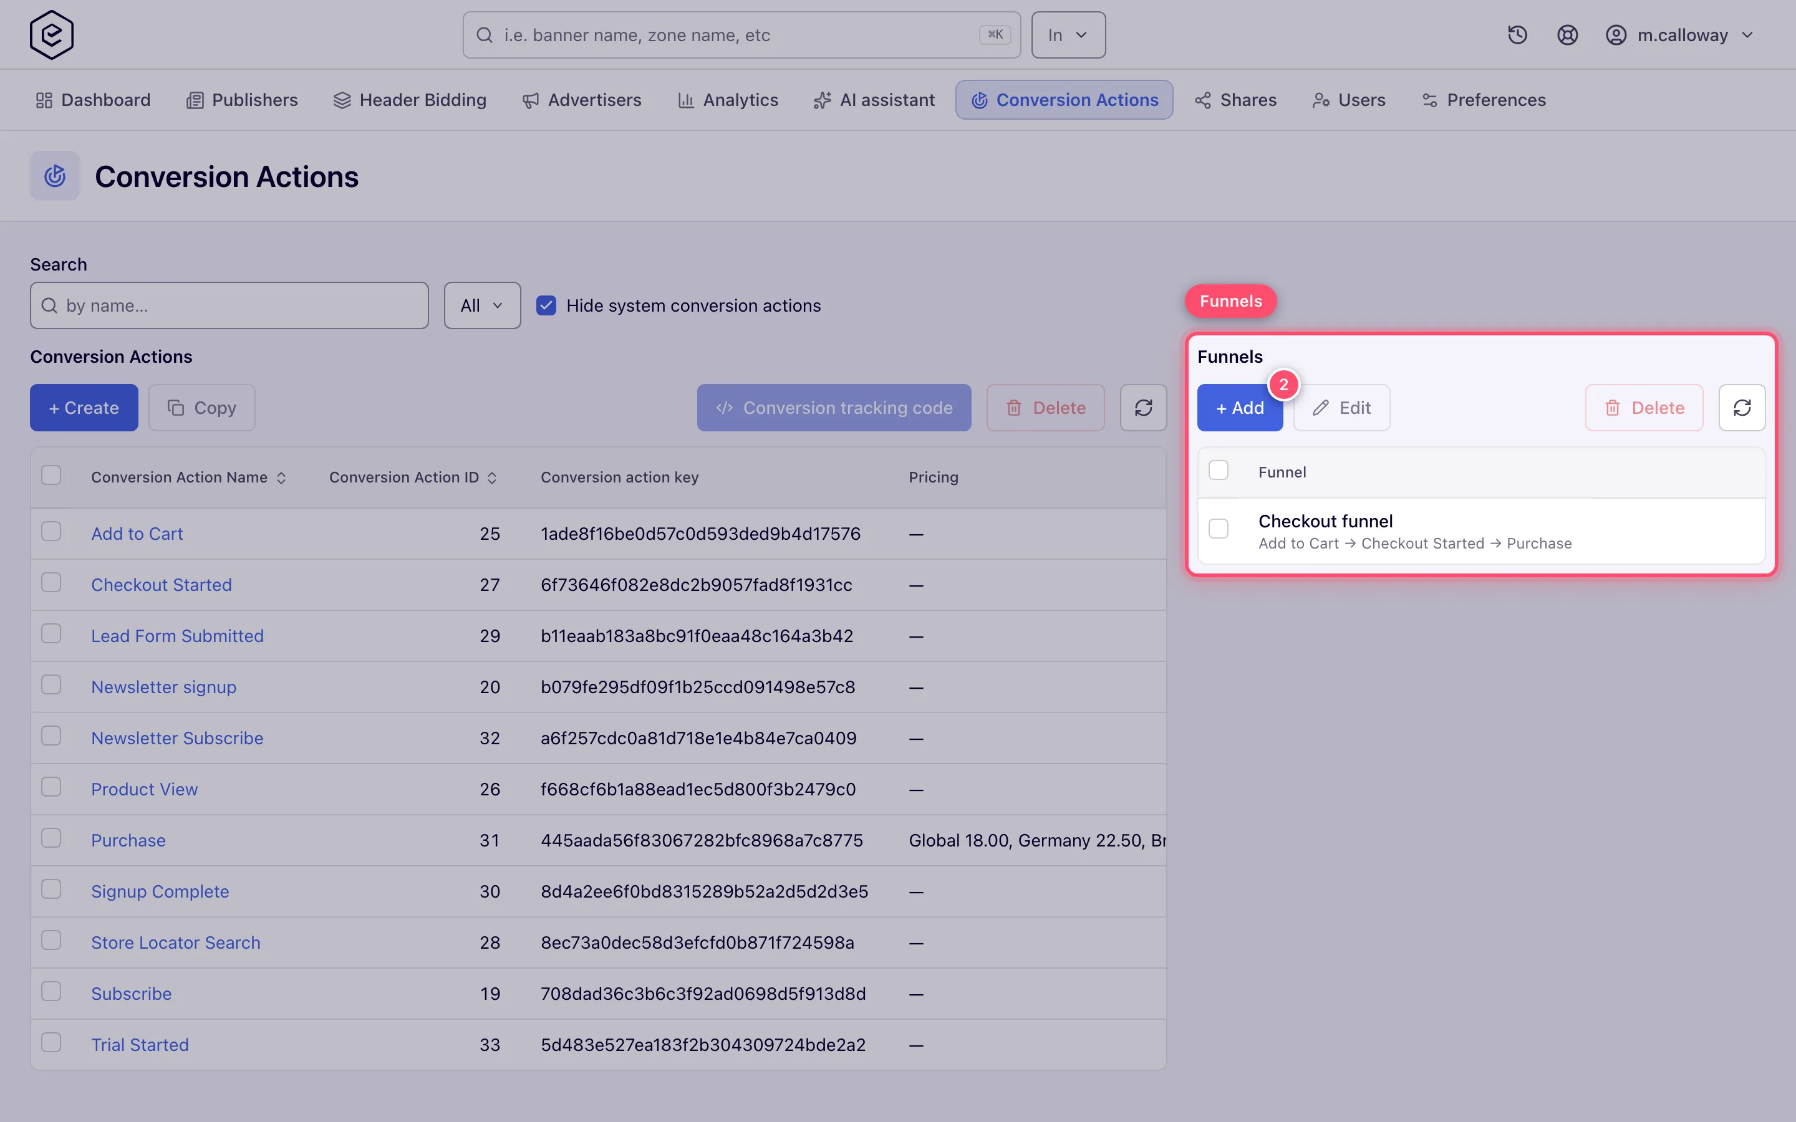The image size is (1796, 1122).
Task: Select all conversion actions checkbox
Action: pyautogui.click(x=51, y=475)
